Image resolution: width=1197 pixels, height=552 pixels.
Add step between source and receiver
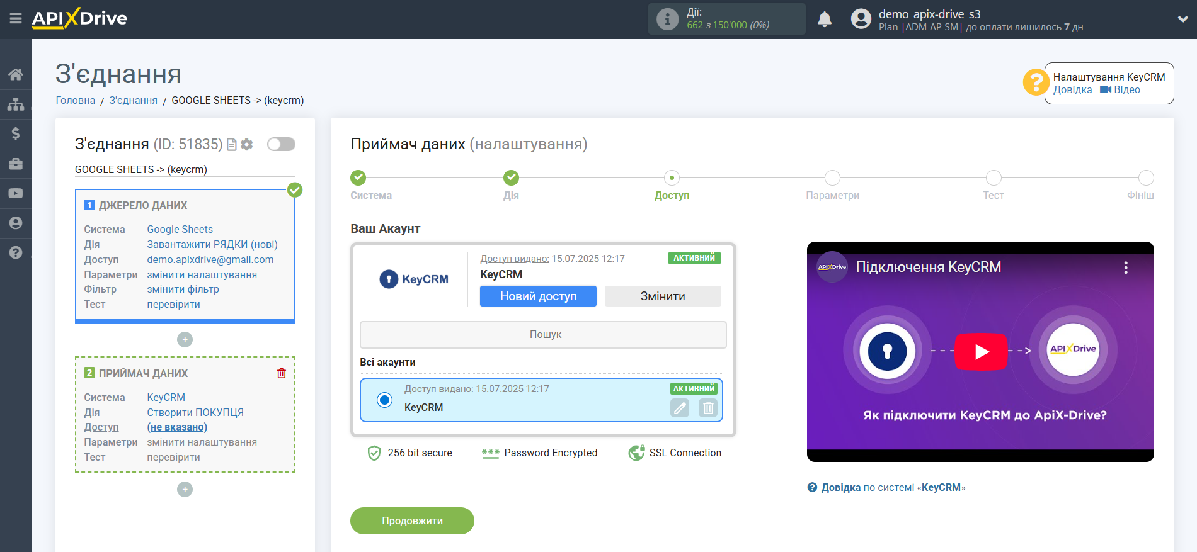[185, 340]
